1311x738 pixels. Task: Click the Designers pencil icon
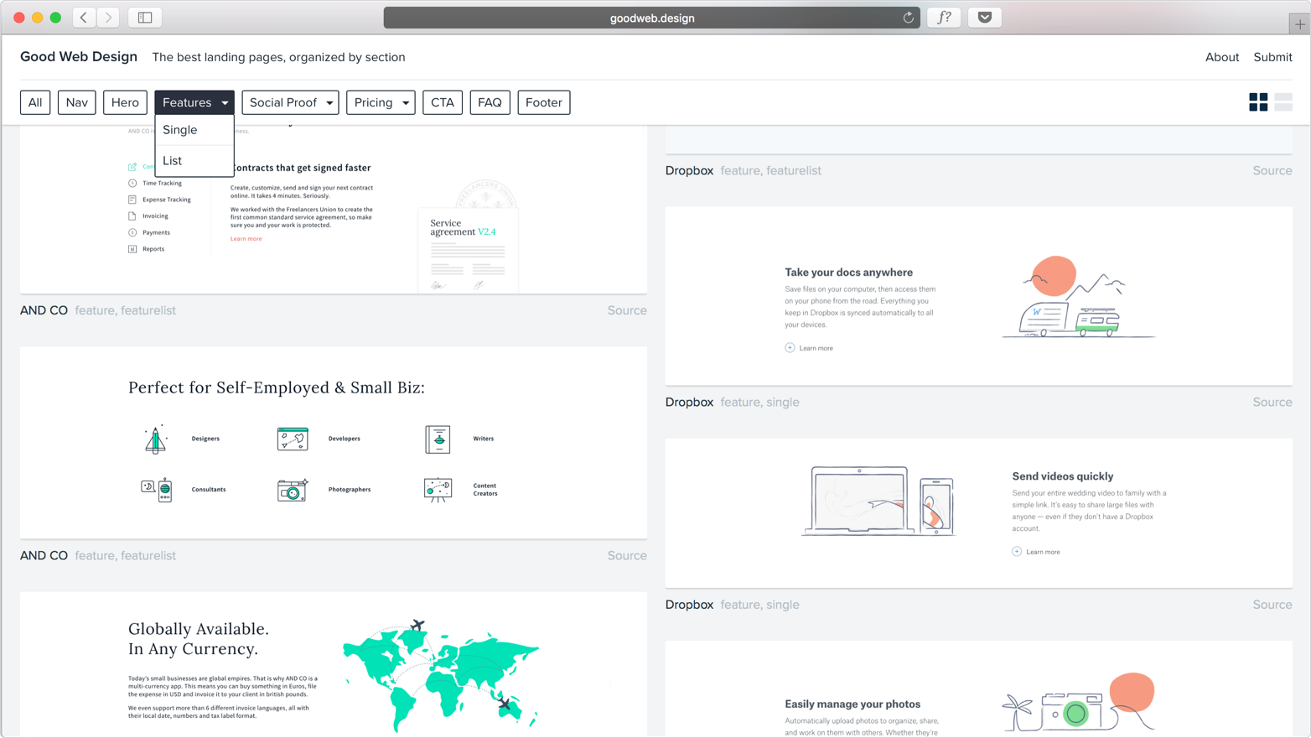click(155, 439)
